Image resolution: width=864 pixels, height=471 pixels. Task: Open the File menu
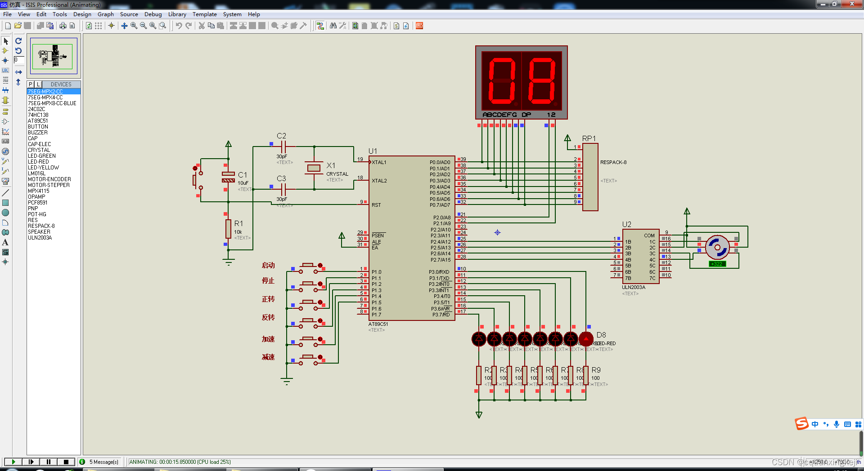[7, 14]
